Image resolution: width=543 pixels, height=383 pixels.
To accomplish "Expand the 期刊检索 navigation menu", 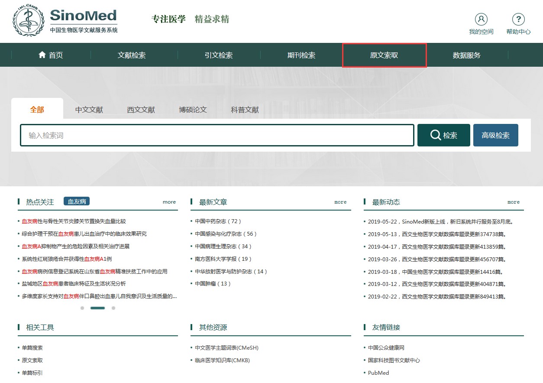I will point(301,55).
